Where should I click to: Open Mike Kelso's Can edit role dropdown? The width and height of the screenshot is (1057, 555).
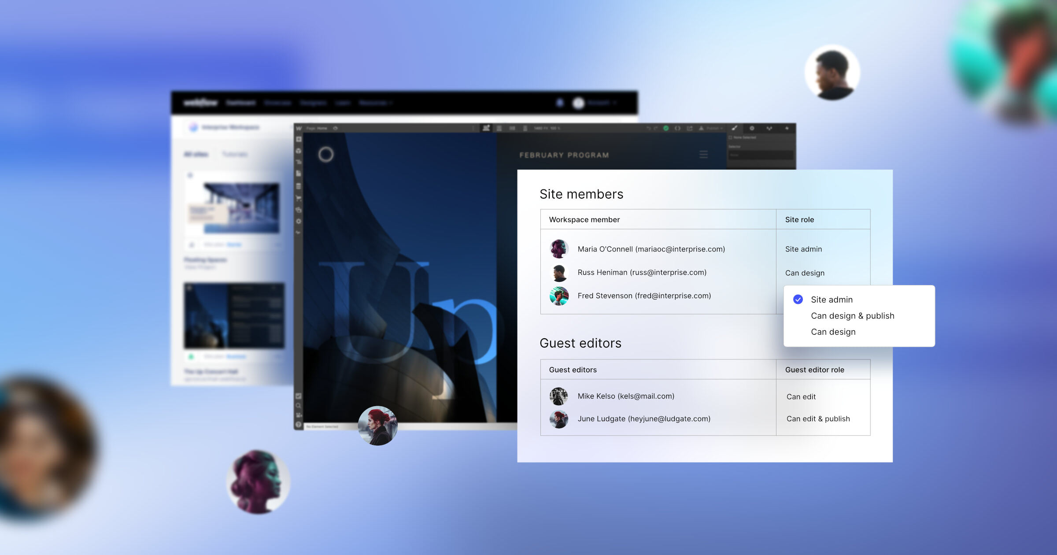pyautogui.click(x=801, y=397)
